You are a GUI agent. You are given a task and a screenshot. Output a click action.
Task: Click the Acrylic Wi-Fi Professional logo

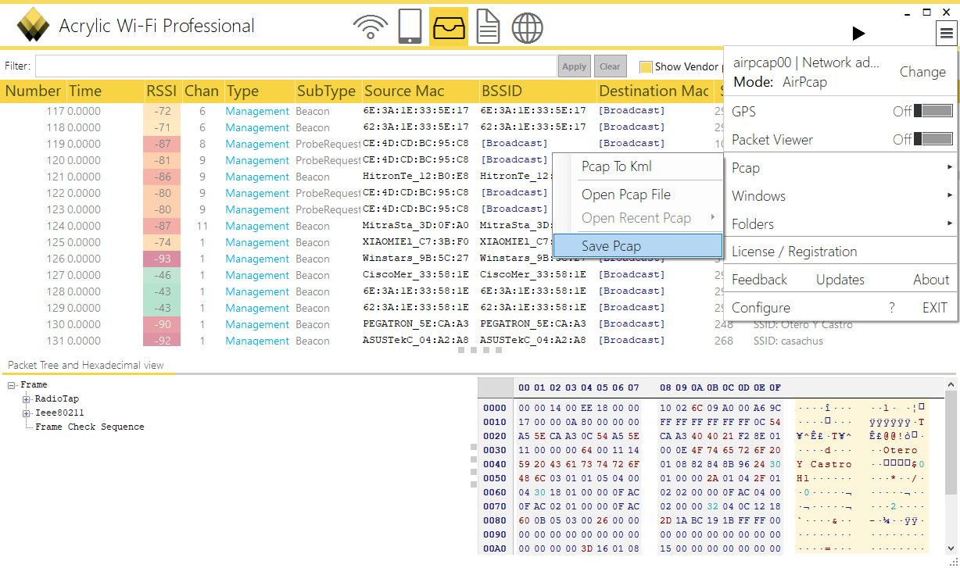click(34, 26)
